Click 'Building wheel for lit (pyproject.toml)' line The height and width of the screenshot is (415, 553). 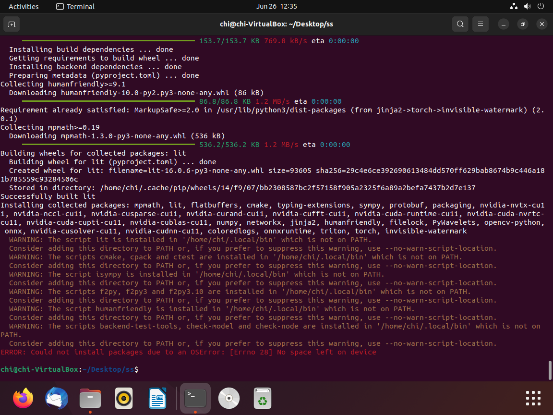click(x=112, y=162)
